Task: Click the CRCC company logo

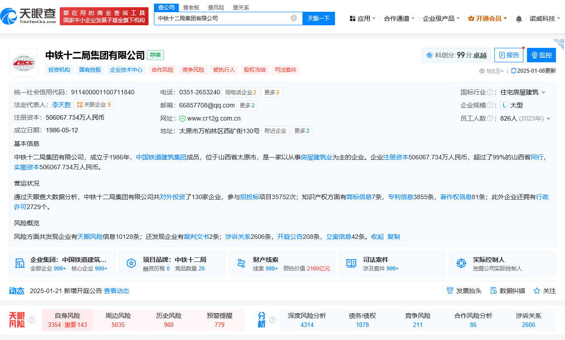Action: tap(24, 62)
